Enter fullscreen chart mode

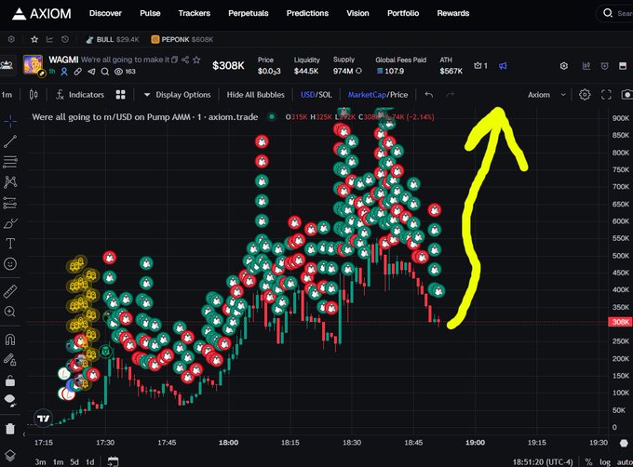click(606, 95)
